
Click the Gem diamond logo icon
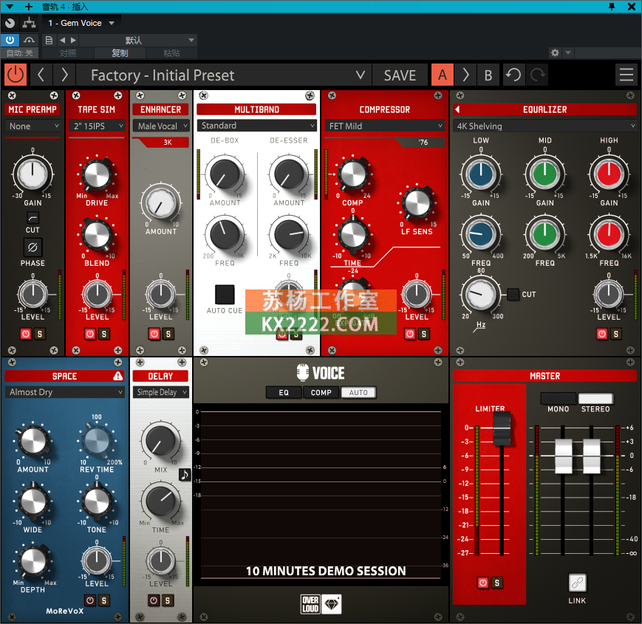point(332,604)
